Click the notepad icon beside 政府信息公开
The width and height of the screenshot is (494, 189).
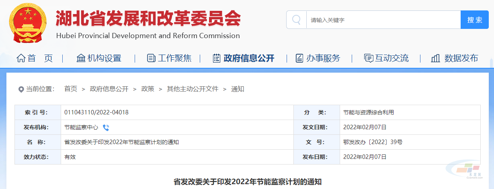coord(217,58)
